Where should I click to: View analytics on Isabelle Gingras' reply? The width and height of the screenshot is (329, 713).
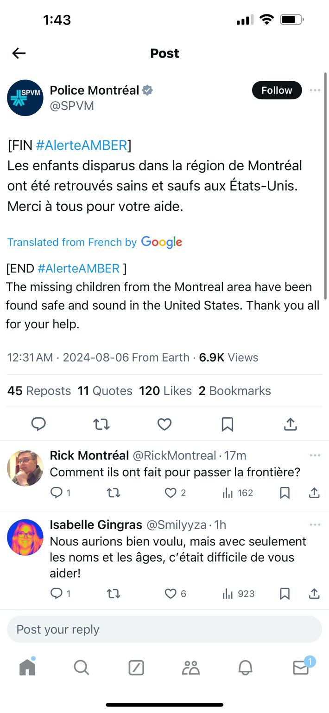pos(239,594)
